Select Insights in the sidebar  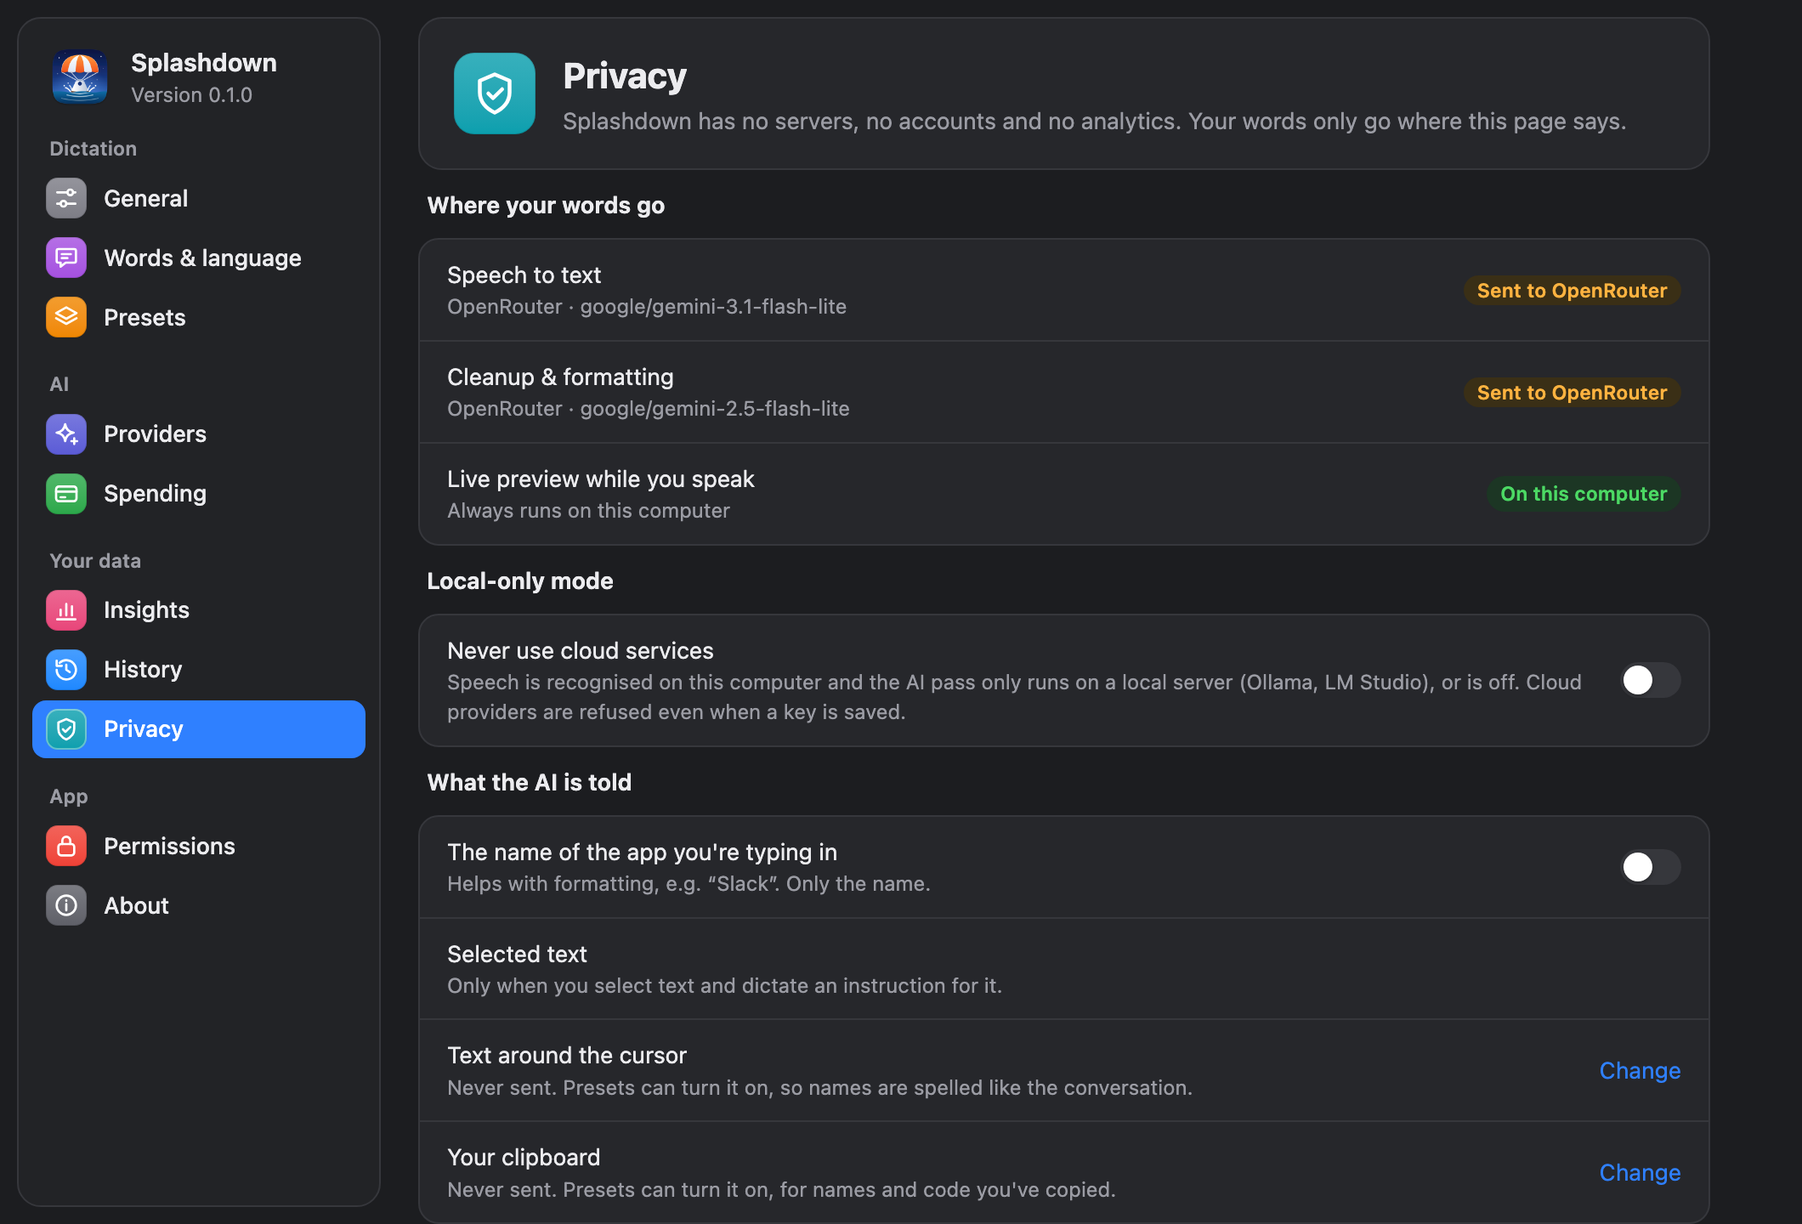[x=199, y=609]
